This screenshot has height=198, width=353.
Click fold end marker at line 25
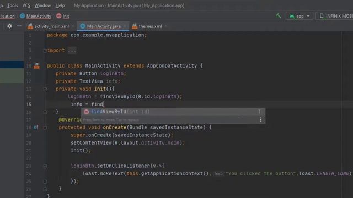tap(45, 182)
